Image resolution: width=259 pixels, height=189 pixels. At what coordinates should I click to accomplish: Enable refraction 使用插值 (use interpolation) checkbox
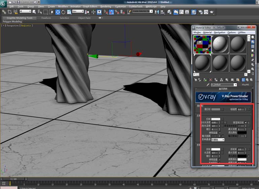click(219, 159)
